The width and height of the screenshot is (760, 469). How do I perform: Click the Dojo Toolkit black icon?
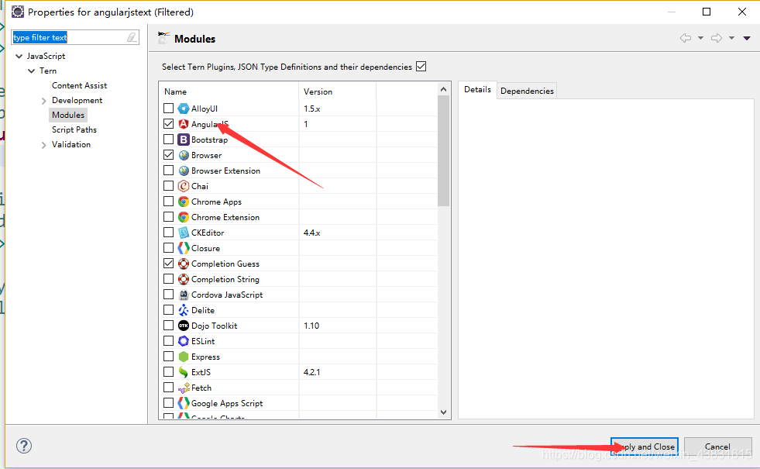pos(183,326)
